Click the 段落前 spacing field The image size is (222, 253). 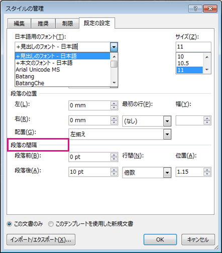[x=89, y=157]
